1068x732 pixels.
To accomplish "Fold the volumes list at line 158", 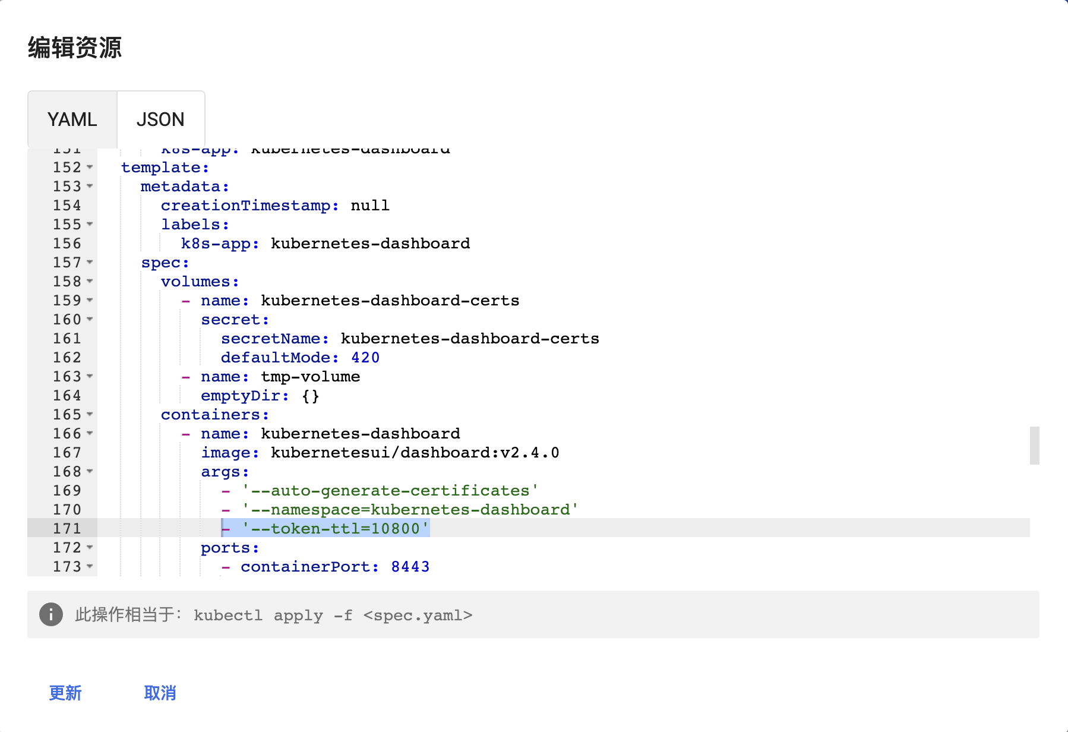I will pos(90,282).
